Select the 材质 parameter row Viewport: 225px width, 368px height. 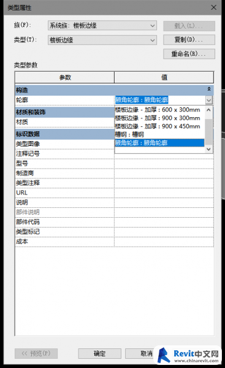tap(64, 122)
